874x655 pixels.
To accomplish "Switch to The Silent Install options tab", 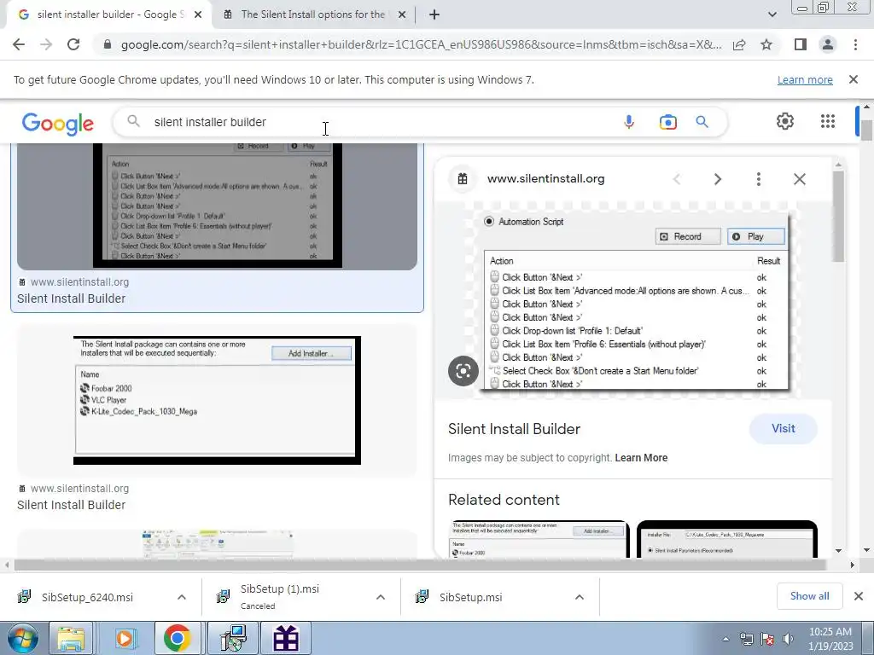I will pyautogui.click(x=315, y=15).
